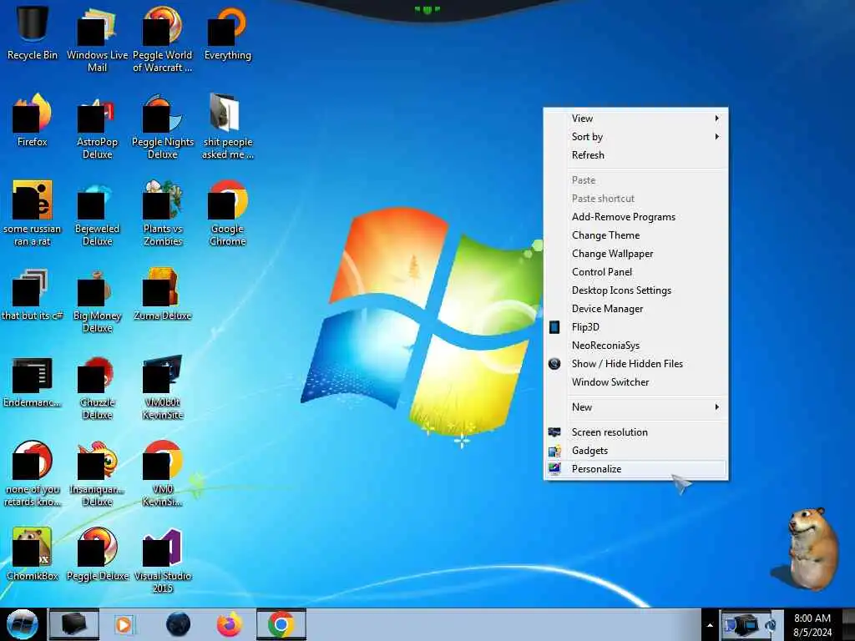Expand the View submenu arrow
The image size is (855, 641).
(x=716, y=119)
